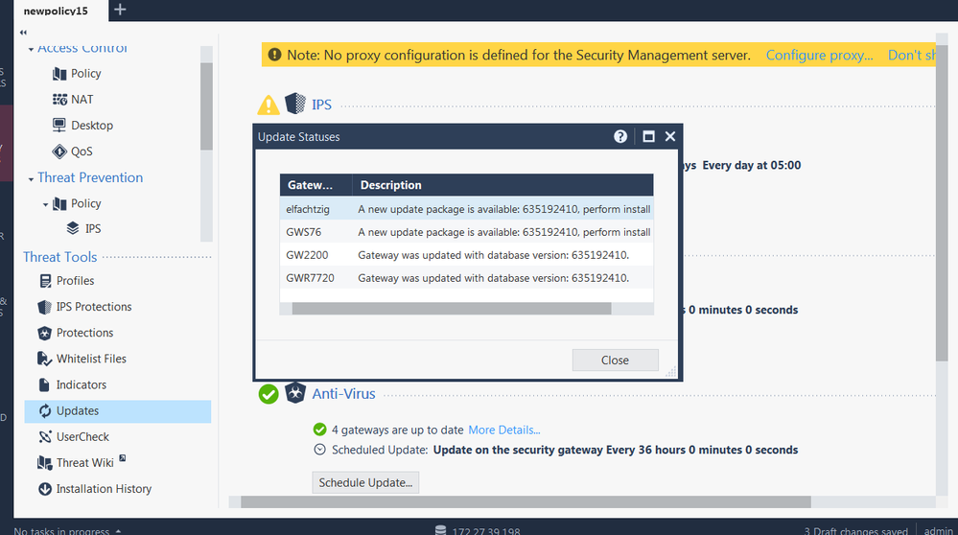Image resolution: width=958 pixels, height=535 pixels.
Task: Click the IPS layers icon under Threat Prevention
Action: point(73,228)
